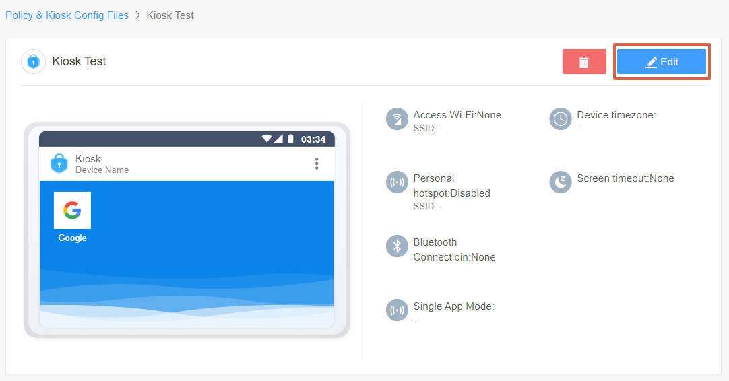This screenshot has width=729, height=381.
Task: Click the Personal hotspot:Disabled text
Action: tap(452, 186)
